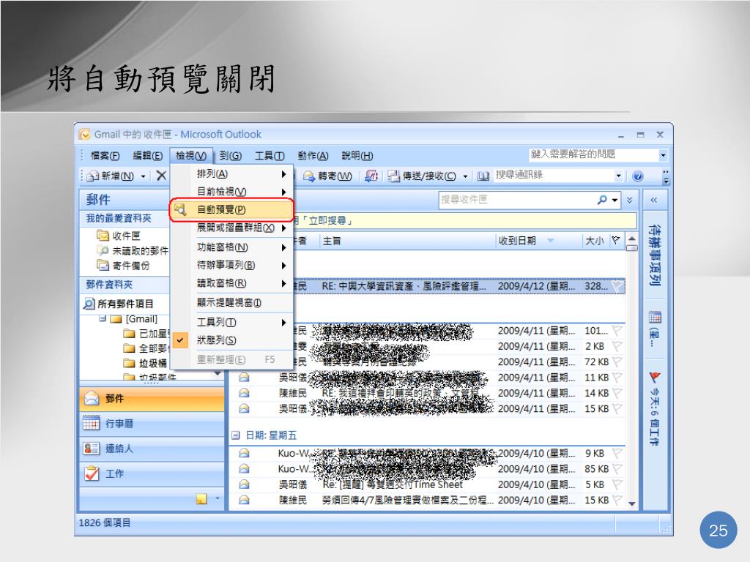Screen dimensions: 750x562
Task: Flag the 328 KB message
Action: point(617,286)
